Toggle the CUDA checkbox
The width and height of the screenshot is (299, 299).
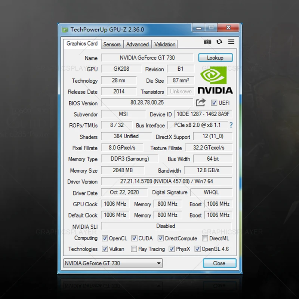(x=134, y=238)
